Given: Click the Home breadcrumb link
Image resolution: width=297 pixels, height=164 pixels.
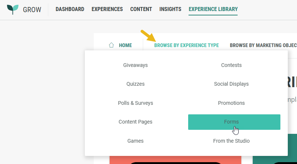Looking at the screenshot, I should tap(125, 45).
